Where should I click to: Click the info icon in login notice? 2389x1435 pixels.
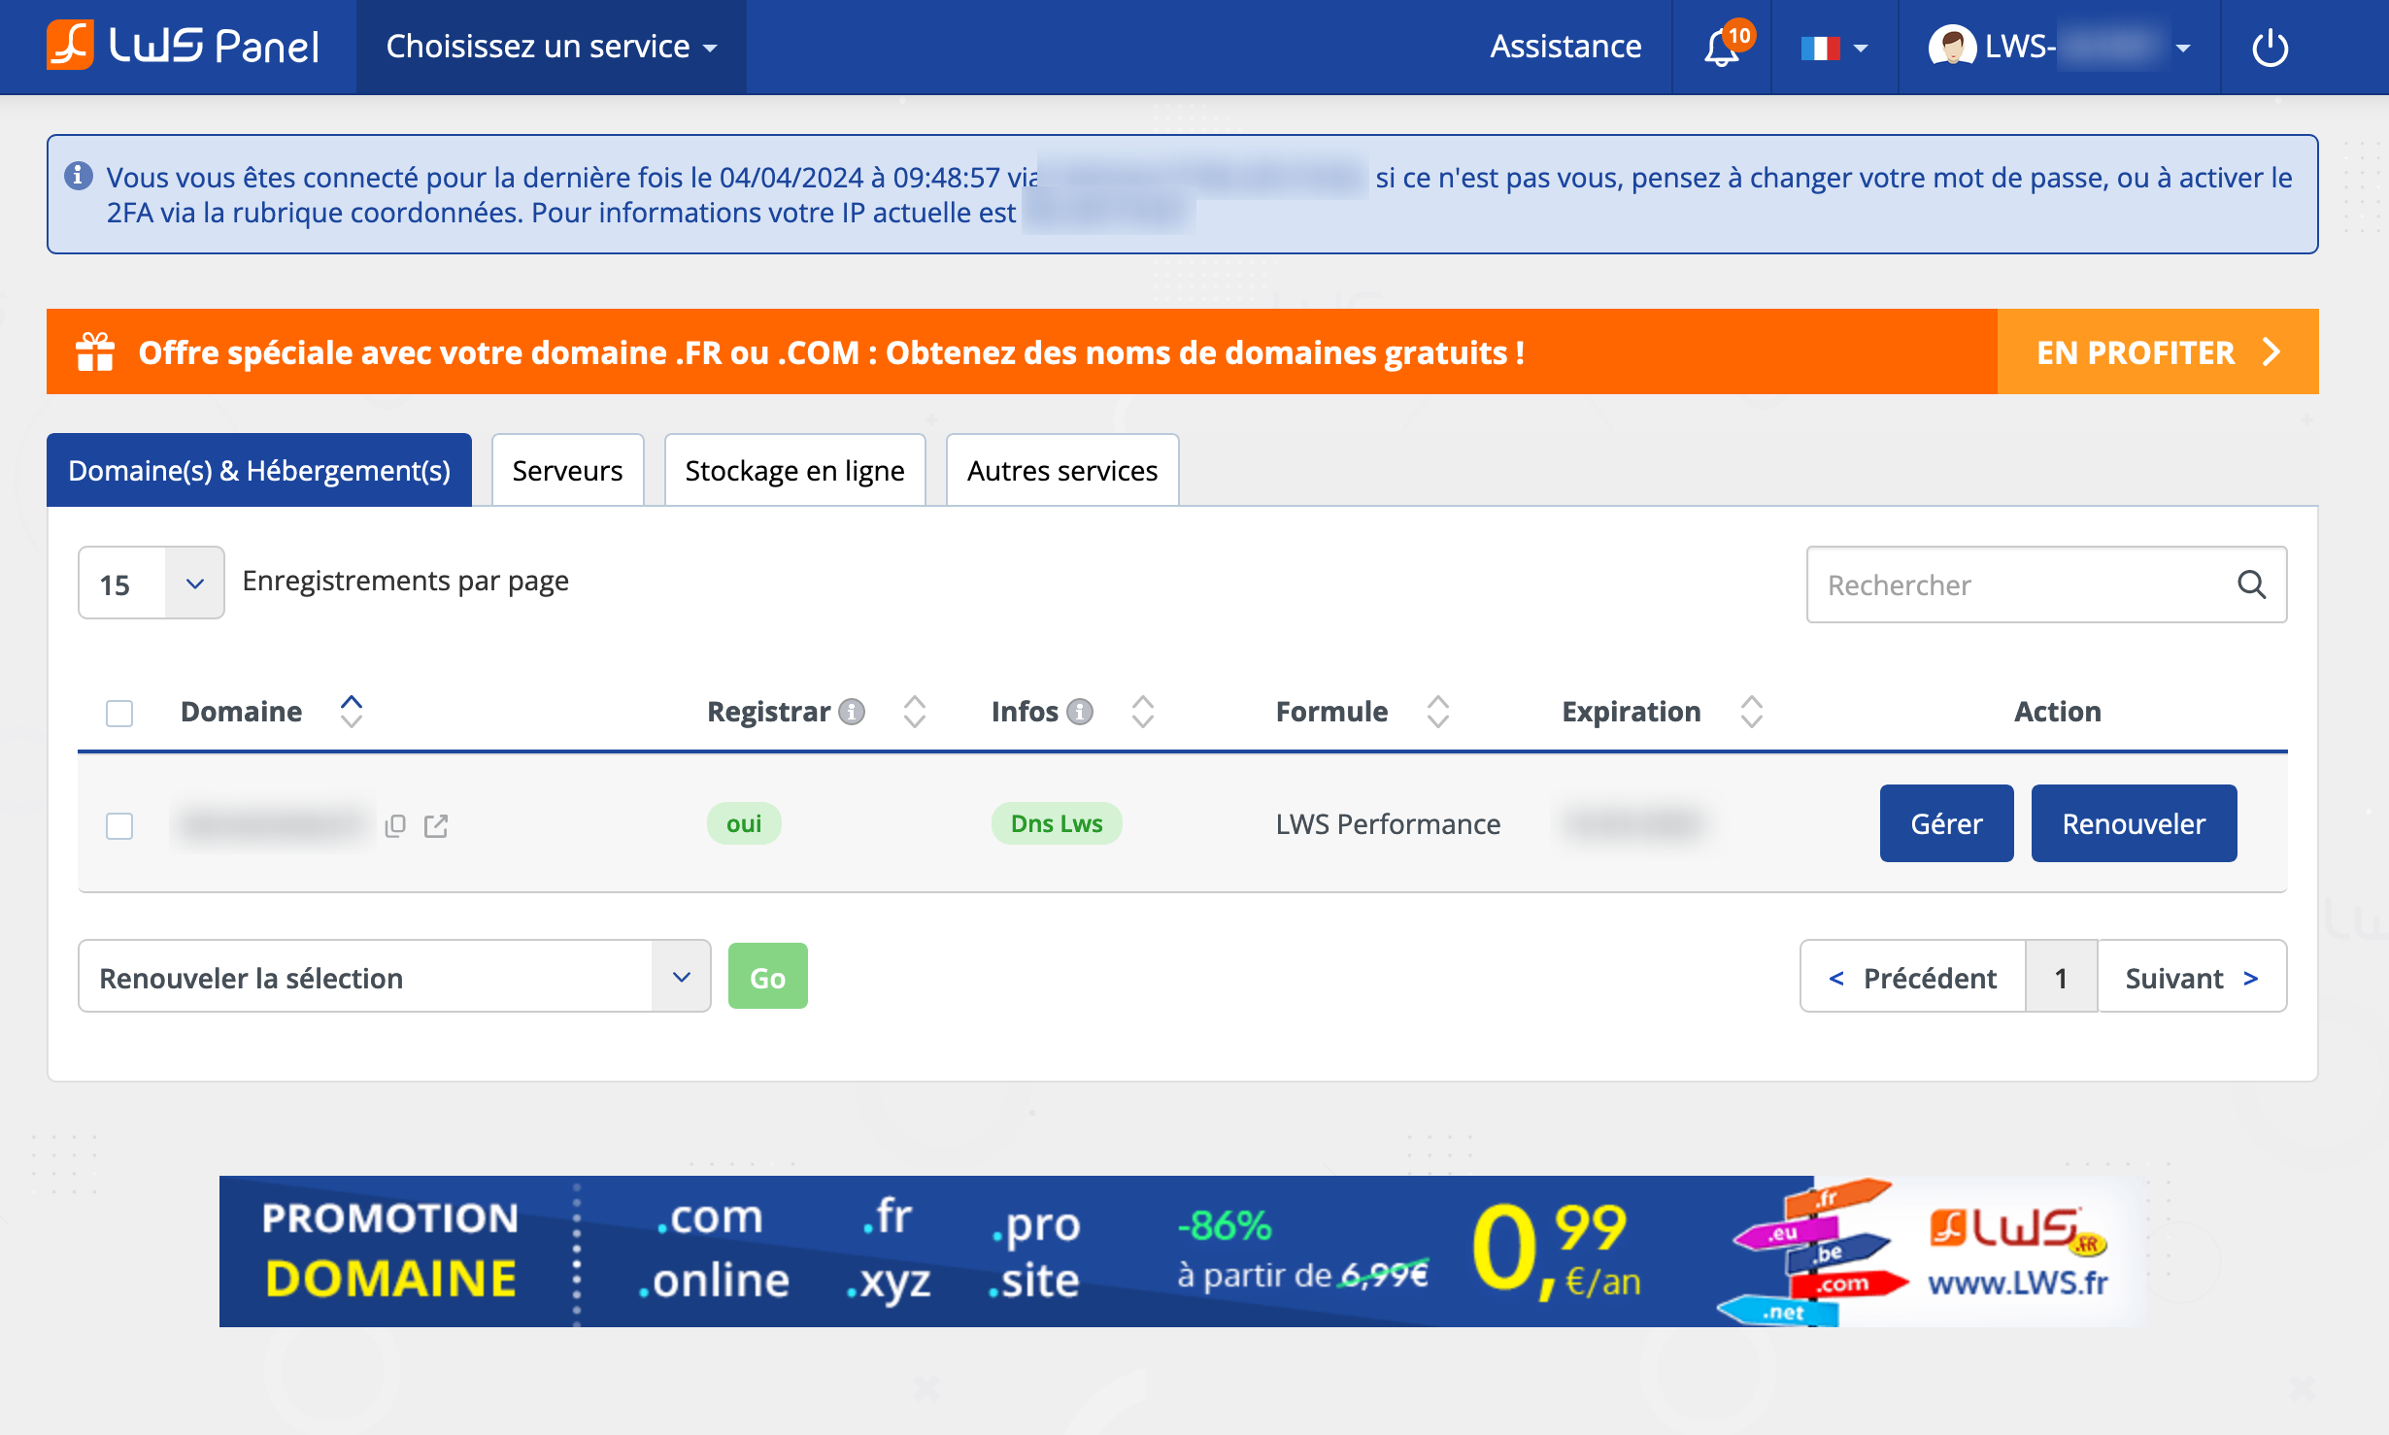point(79,176)
